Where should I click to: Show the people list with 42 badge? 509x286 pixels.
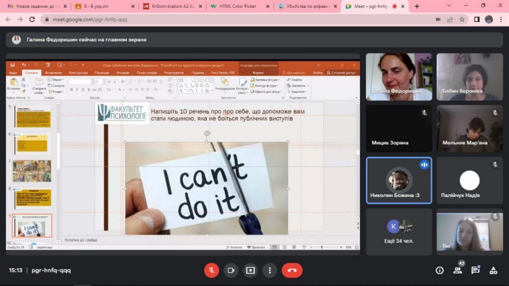(457, 270)
